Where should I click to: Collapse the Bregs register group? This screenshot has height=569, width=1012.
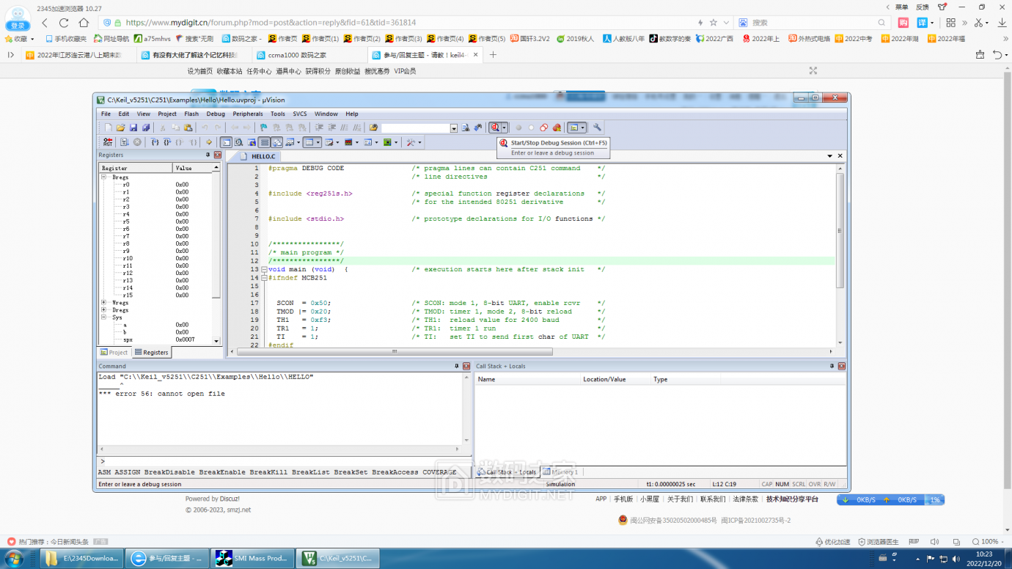click(x=104, y=177)
